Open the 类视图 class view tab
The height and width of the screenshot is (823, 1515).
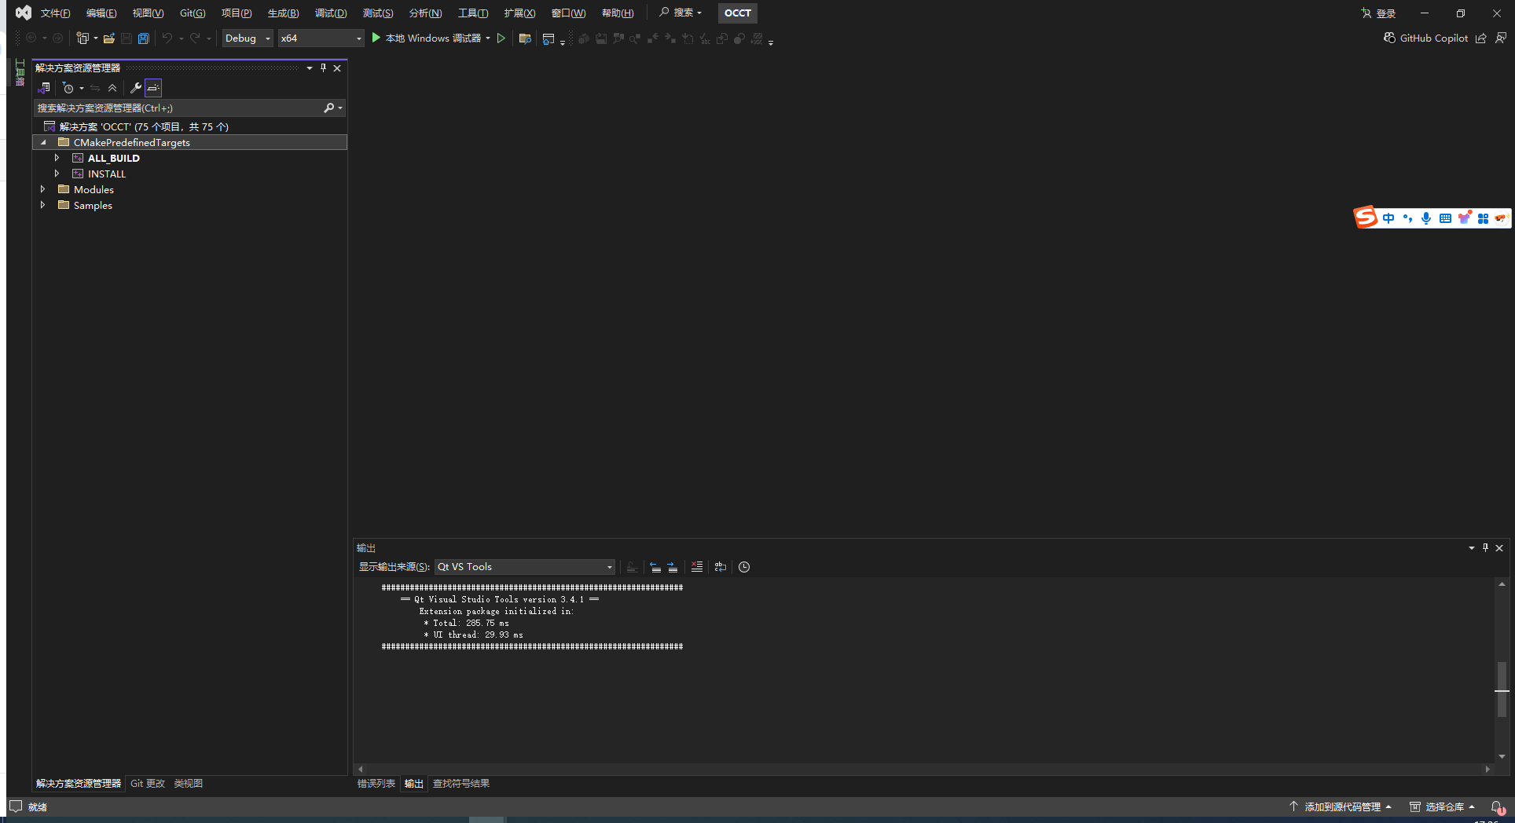pos(189,784)
